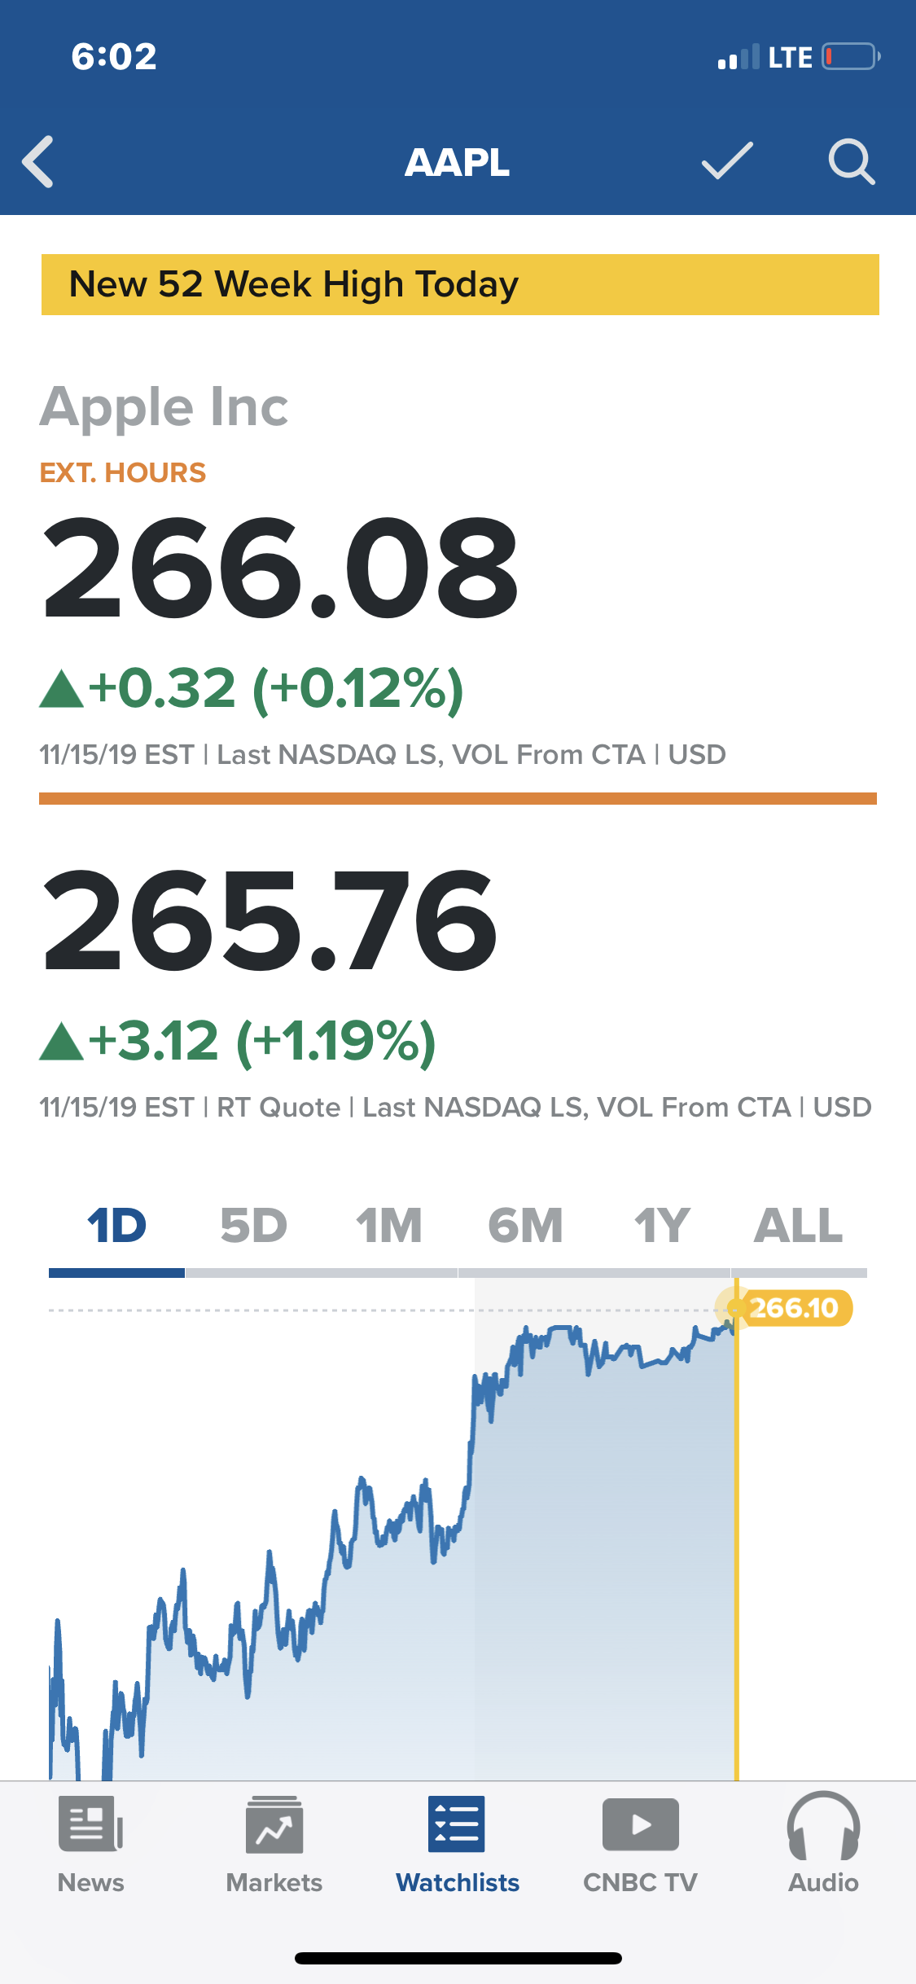Viewport: 916px width, 1984px height.
Task: Select the Watchlists icon in bottom bar
Action: pyautogui.click(x=457, y=1824)
